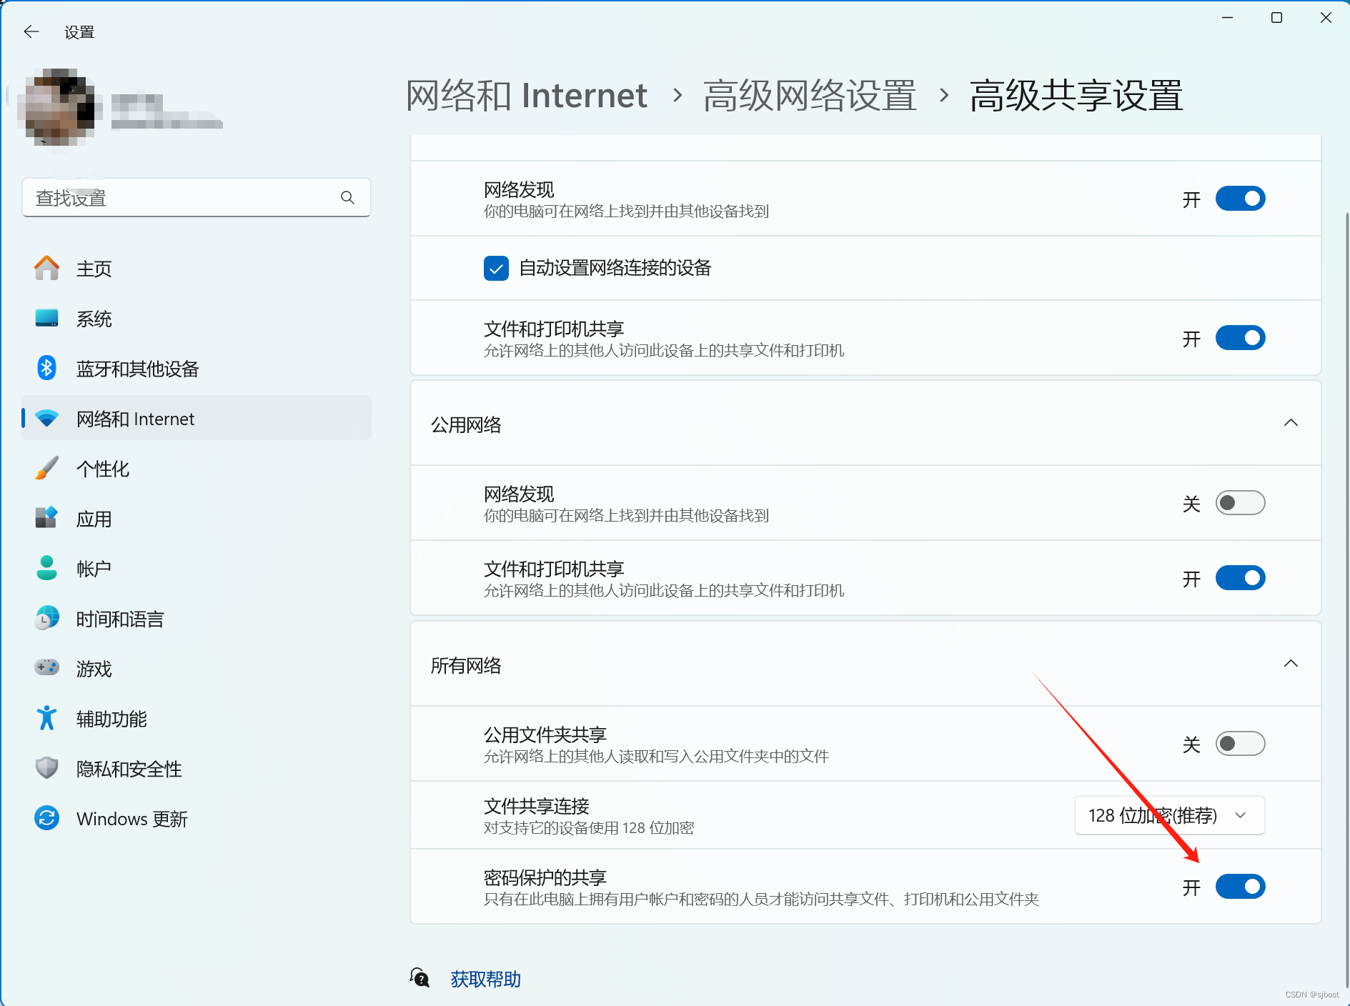Click the Time and language clock icon
The image size is (1350, 1006).
point(47,619)
